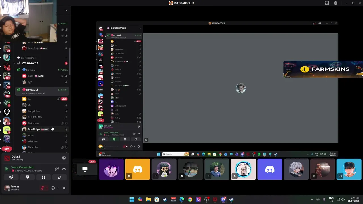Screen dimensions: 363x204
Task: Show hidden system tray icons
Action: point(312,199)
